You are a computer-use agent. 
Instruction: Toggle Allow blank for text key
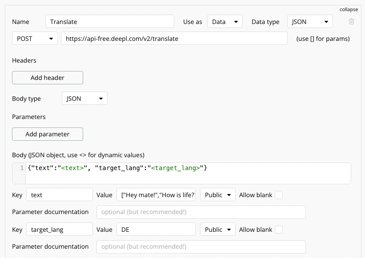[x=279, y=195]
